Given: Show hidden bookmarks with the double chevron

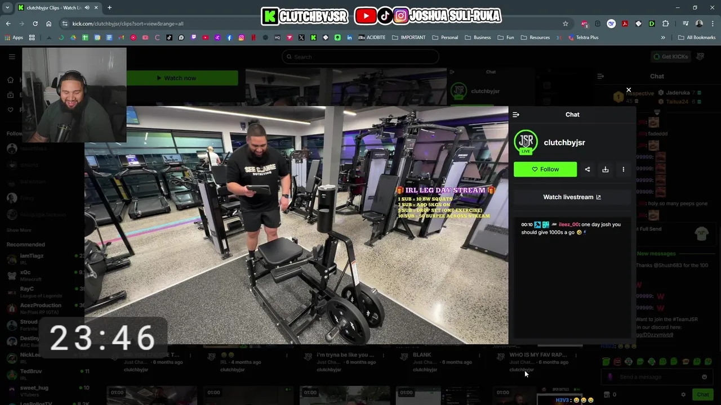Looking at the screenshot, I should pos(663,38).
